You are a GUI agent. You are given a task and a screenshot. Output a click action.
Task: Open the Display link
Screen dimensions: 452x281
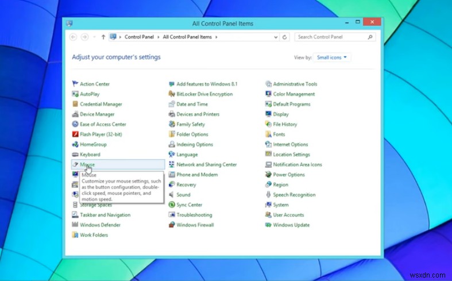(x=281, y=114)
